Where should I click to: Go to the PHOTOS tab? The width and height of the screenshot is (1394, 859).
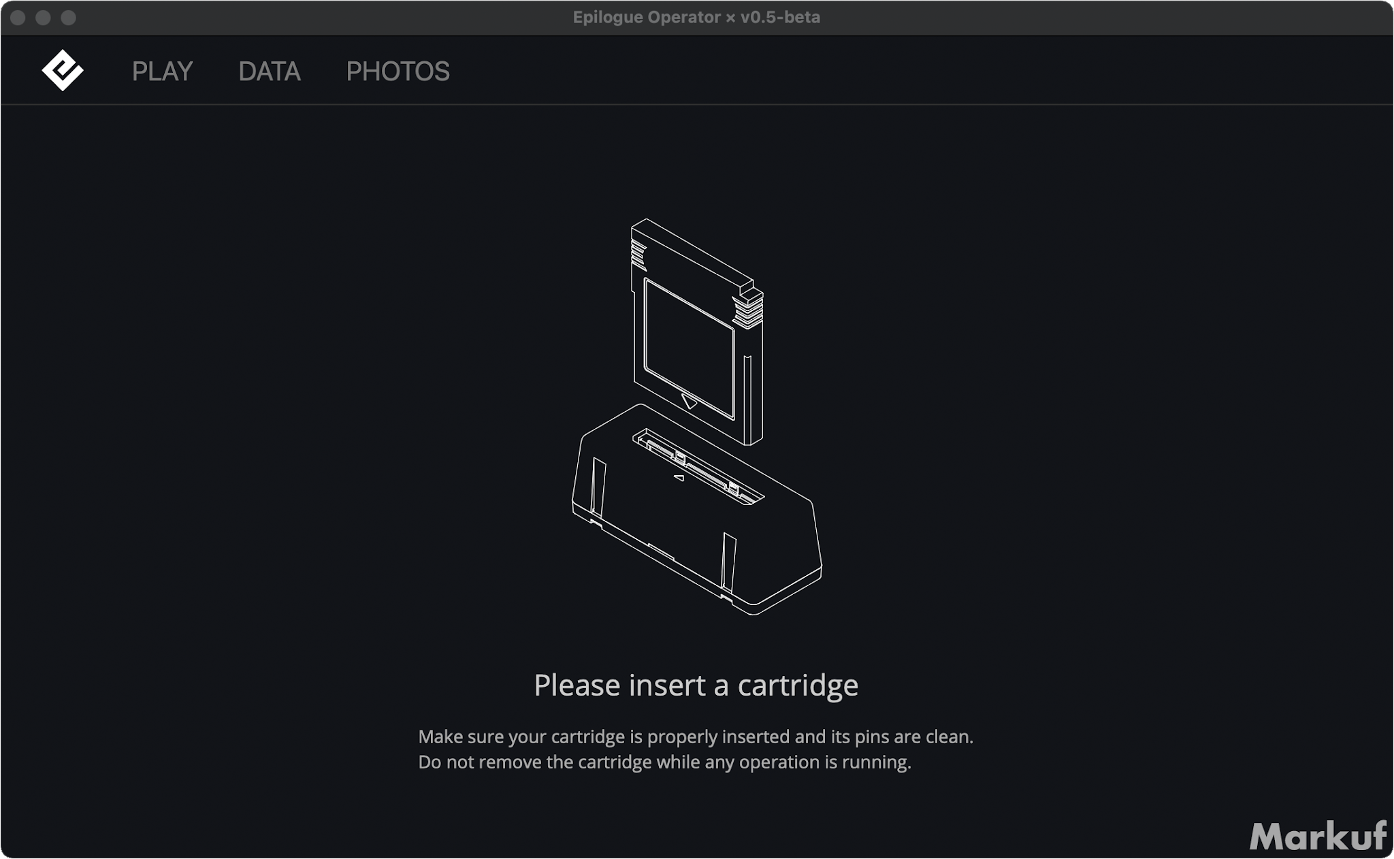[x=398, y=71]
